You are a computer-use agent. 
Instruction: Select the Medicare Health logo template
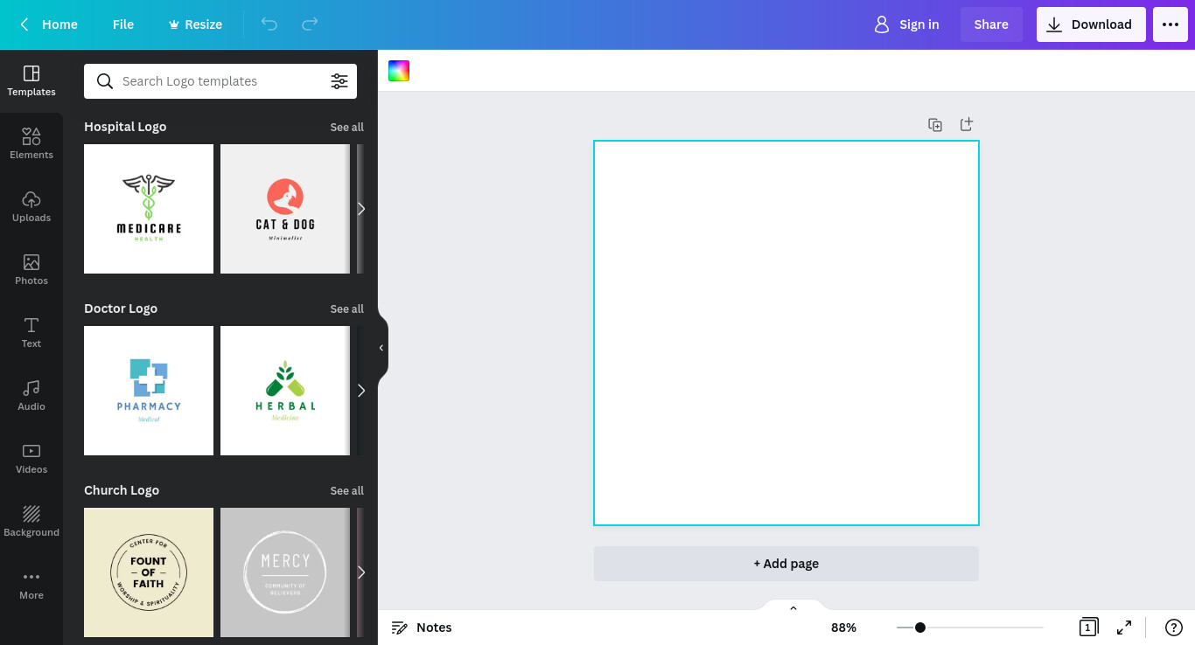(x=149, y=209)
